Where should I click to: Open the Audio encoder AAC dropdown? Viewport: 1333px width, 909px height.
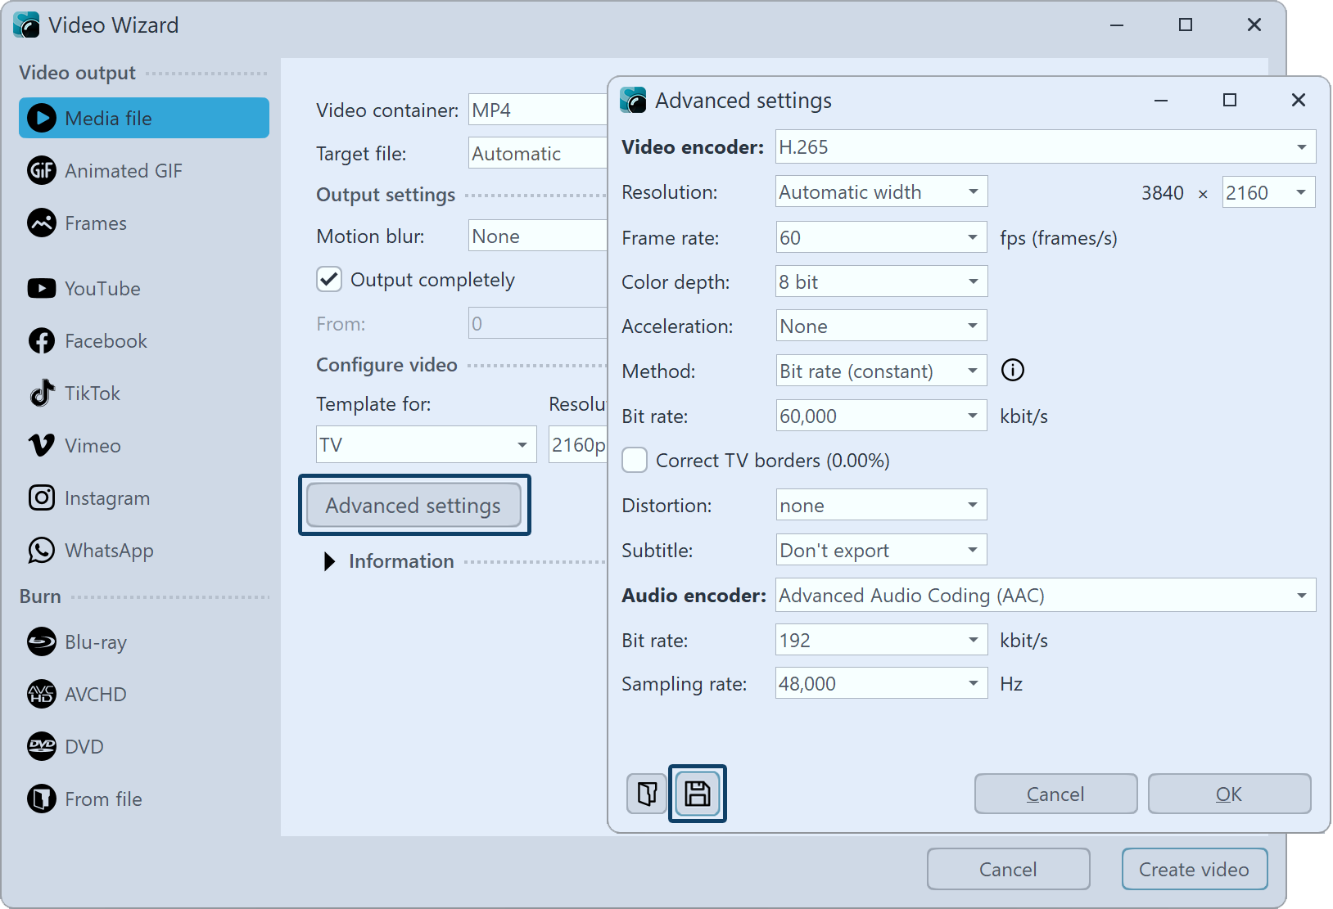pyautogui.click(x=1045, y=596)
